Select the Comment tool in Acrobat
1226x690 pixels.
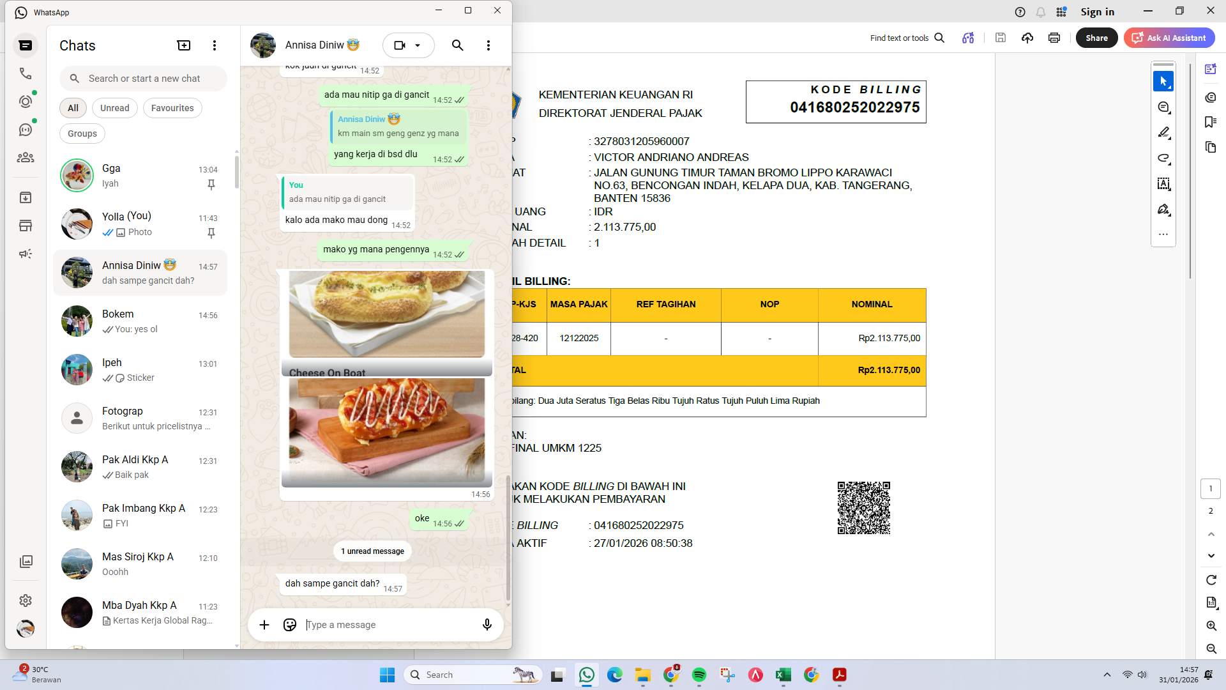coord(1163,107)
